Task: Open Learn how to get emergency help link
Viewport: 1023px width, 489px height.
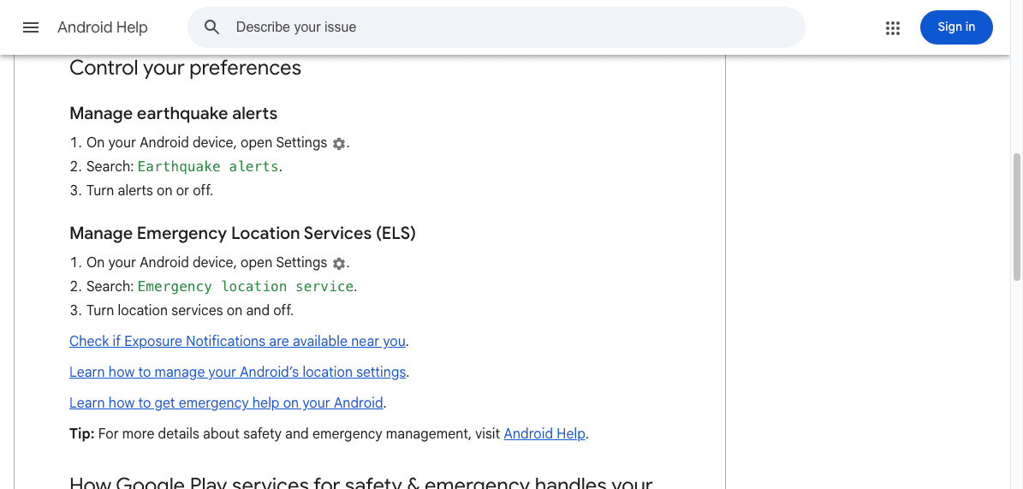Action: (226, 403)
